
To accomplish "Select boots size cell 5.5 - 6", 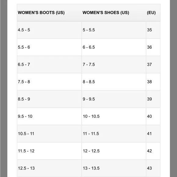I will [49, 47].
